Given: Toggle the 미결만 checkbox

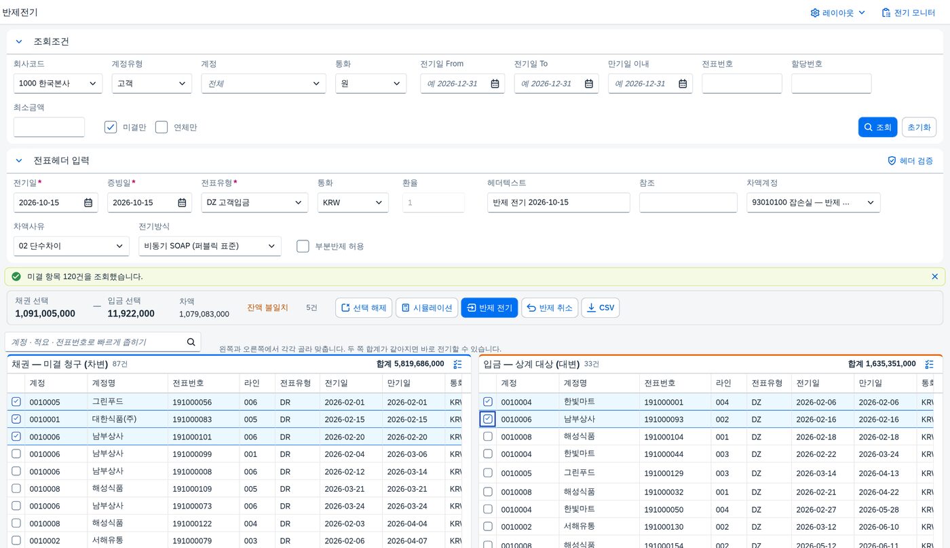Looking at the screenshot, I should click(x=111, y=127).
